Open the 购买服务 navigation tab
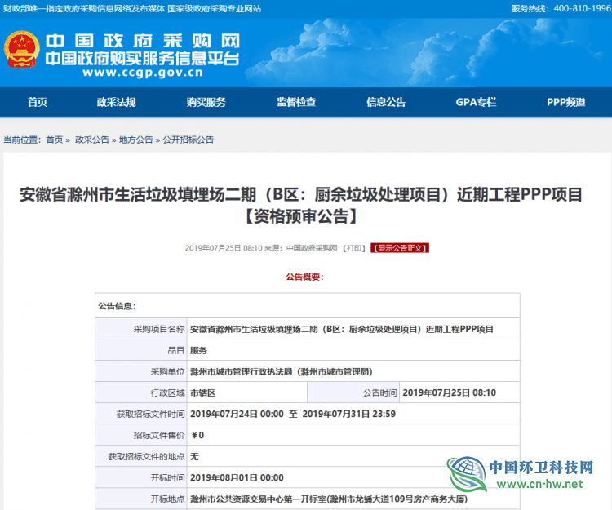 pos(206,102)
